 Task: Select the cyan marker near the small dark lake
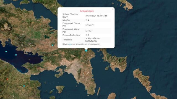(x=53, y=45)
